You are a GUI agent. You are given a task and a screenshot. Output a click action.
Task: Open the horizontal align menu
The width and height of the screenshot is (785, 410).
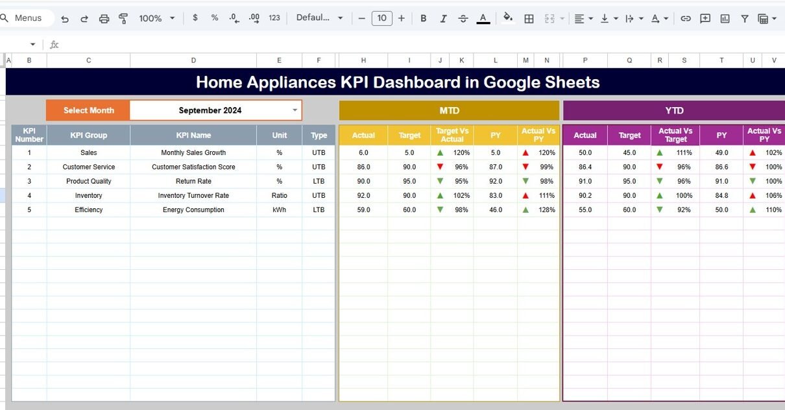pyautogui.click(x=583, y=19)
